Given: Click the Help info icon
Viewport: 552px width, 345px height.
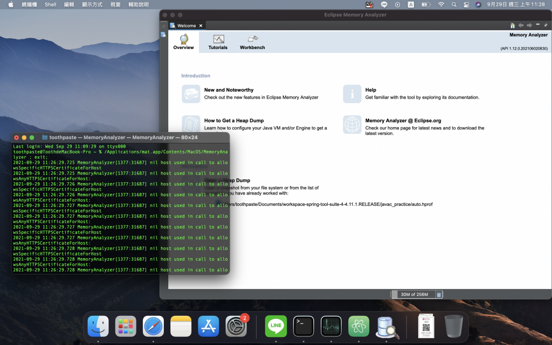Looking at the screenshot, I should (x=352, y=94).
